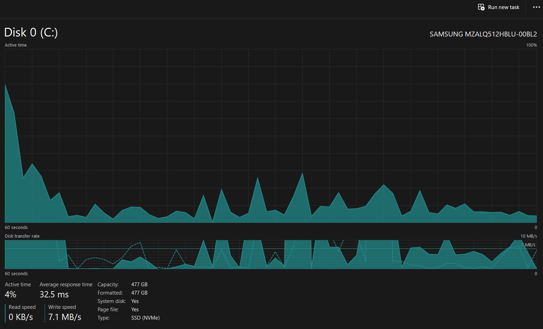543x329 pixels.
Task: Click the Yes value next to Page file
Action: pyautogui.click(x=135, y=310)
